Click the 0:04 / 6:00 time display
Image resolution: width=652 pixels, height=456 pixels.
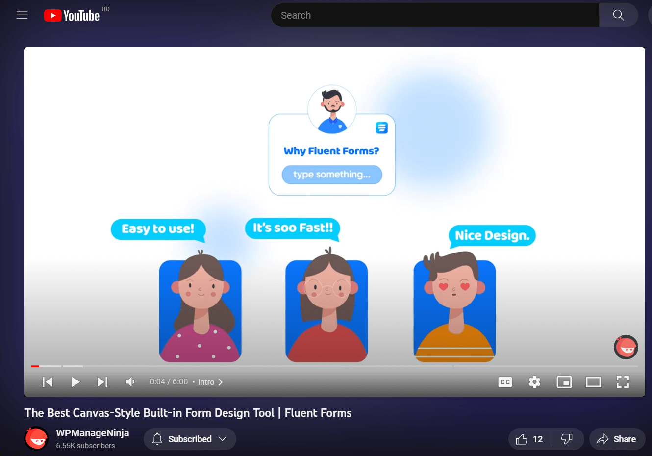point(169,382)
